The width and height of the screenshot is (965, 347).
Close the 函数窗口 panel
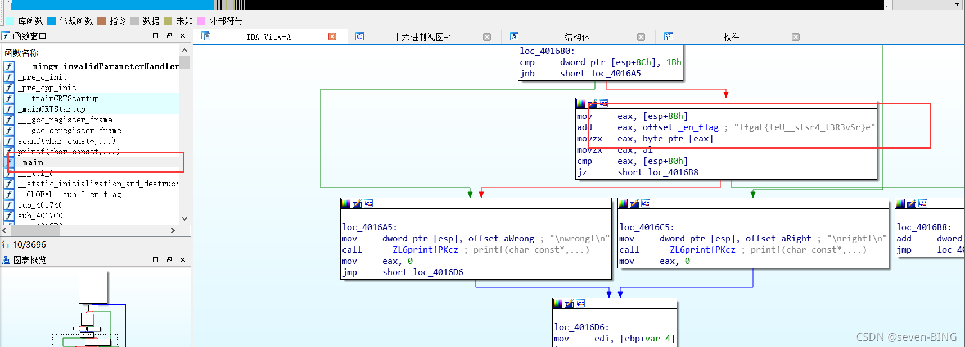point(183,36)
